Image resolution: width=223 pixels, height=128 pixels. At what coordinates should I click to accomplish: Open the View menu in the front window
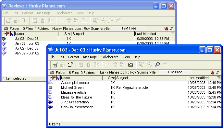coord(126,57)
